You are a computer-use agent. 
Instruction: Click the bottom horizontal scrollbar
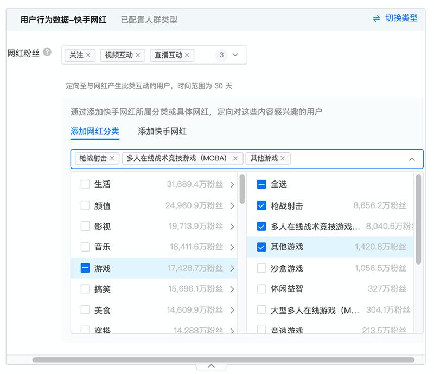pyautogui.click(x=222, y=359)
